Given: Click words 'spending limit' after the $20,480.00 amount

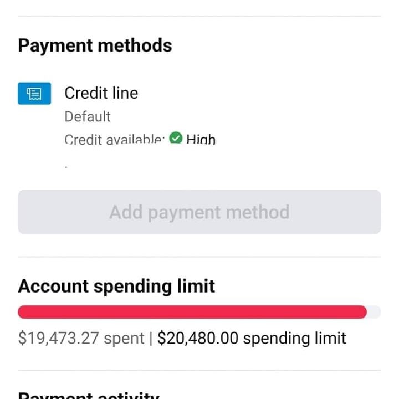Looking at the screenshot, I should [294, 338].
